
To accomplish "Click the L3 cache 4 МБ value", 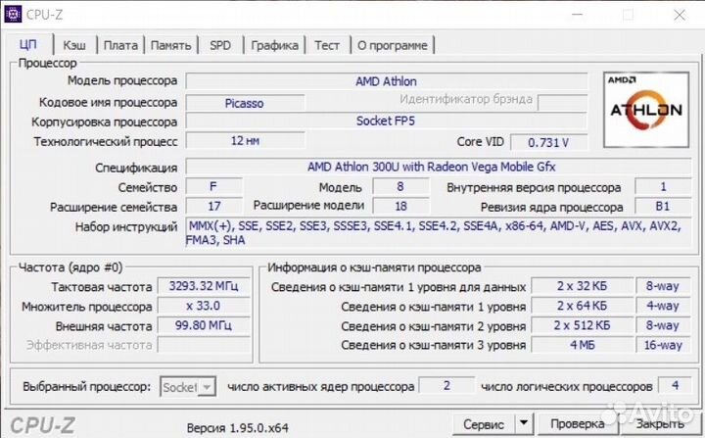I will click(582, 345).
